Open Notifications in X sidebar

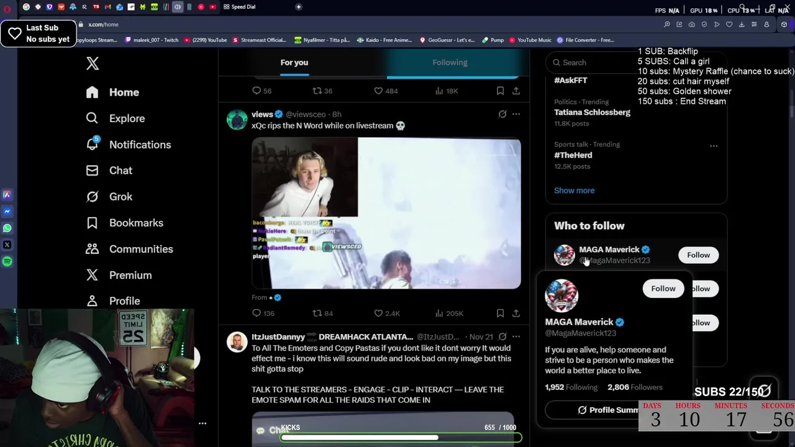pyautogui.click(x=129, y=144)
